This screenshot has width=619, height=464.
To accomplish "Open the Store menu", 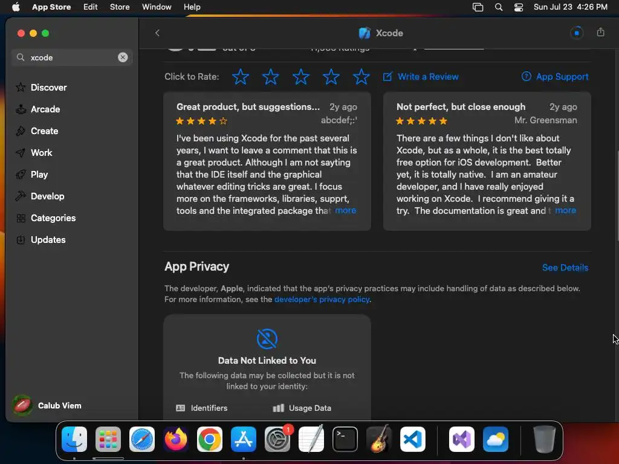I will 120,7.
